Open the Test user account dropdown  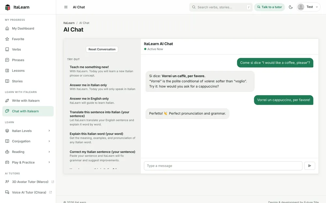coord(308,7)
